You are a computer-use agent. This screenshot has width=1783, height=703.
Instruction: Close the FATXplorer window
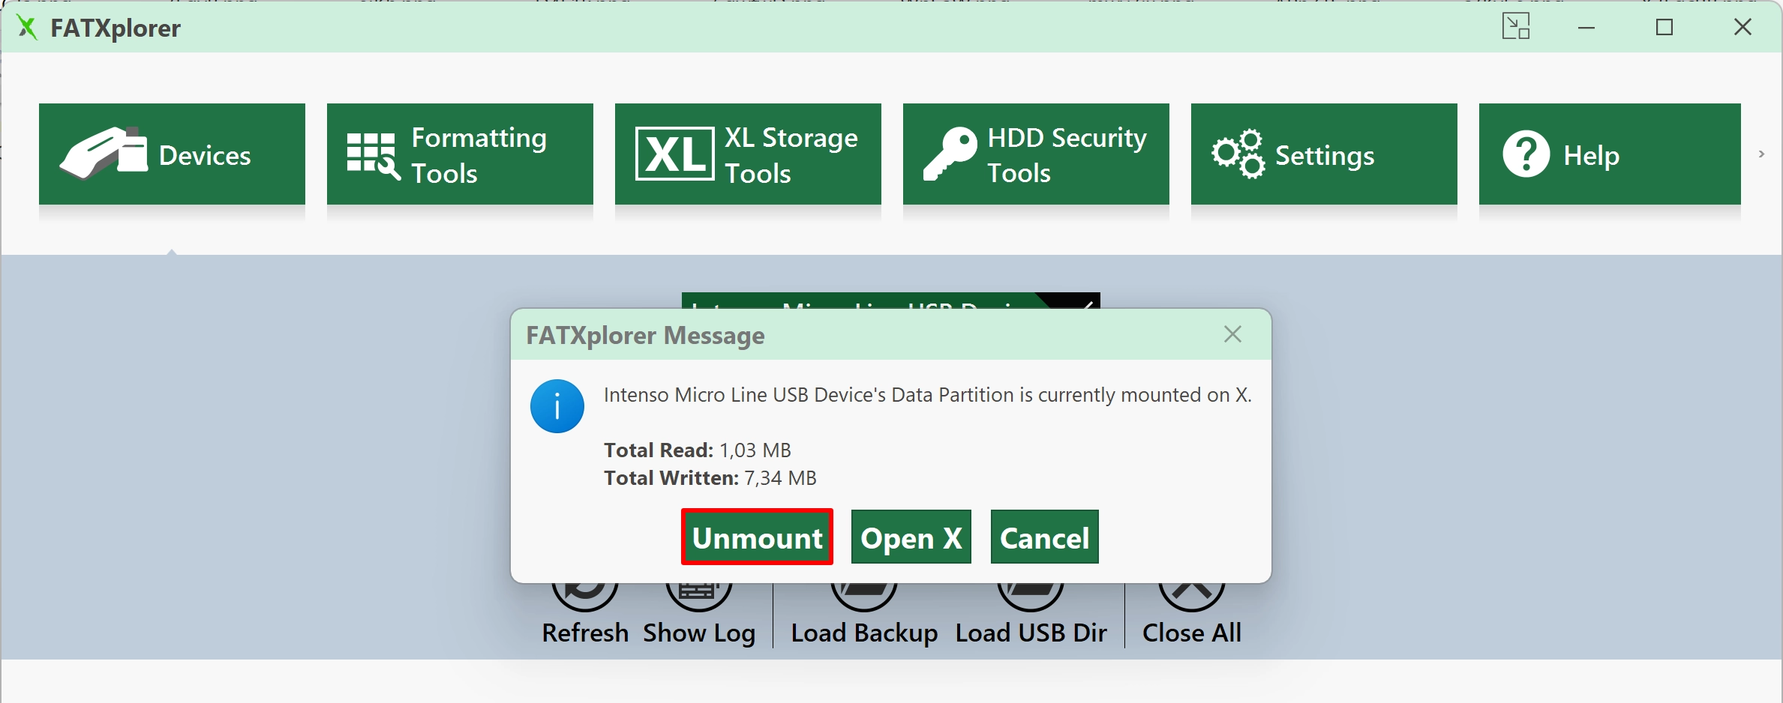click(x=1742, y=28)
